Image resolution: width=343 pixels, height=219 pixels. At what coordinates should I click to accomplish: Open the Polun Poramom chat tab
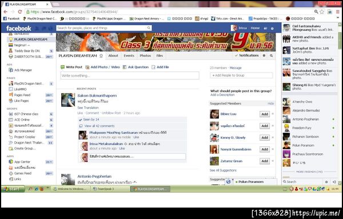[x=255, y=182]
